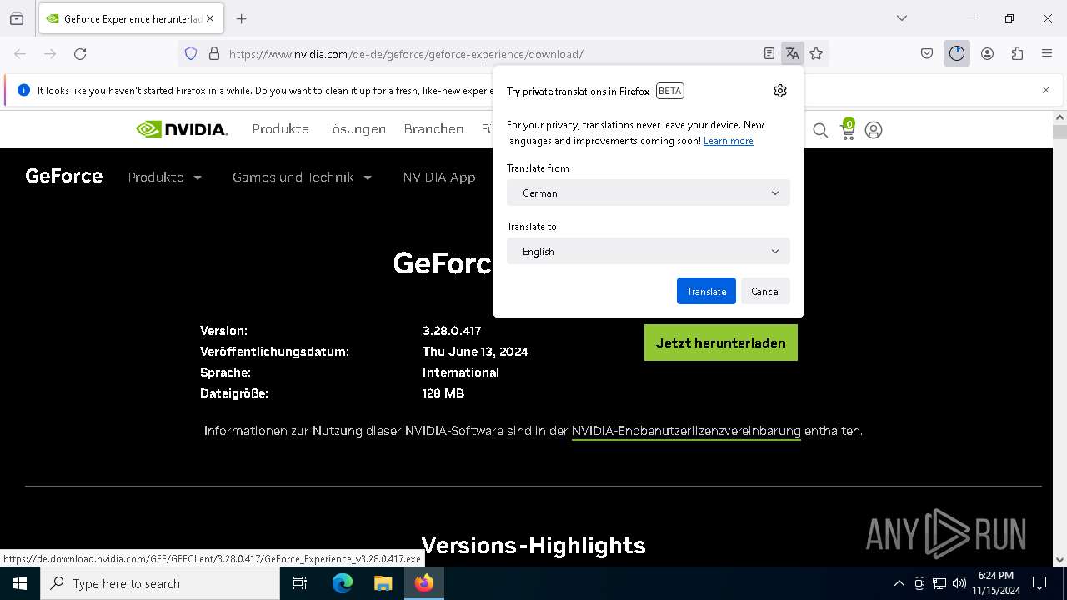Open NVIDIA-Endbenutzerlizenzvereinbarung link
This screenshot has height=600, width=1067.
pos(686,431)
